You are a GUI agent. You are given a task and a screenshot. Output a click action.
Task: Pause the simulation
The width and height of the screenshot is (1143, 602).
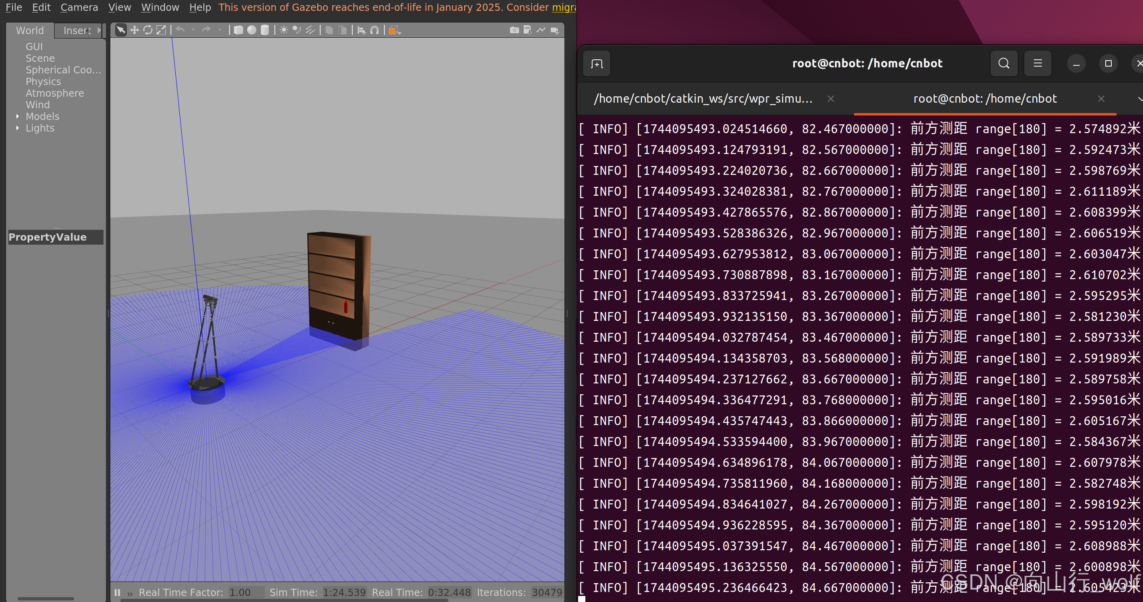(x=117, y=592)
